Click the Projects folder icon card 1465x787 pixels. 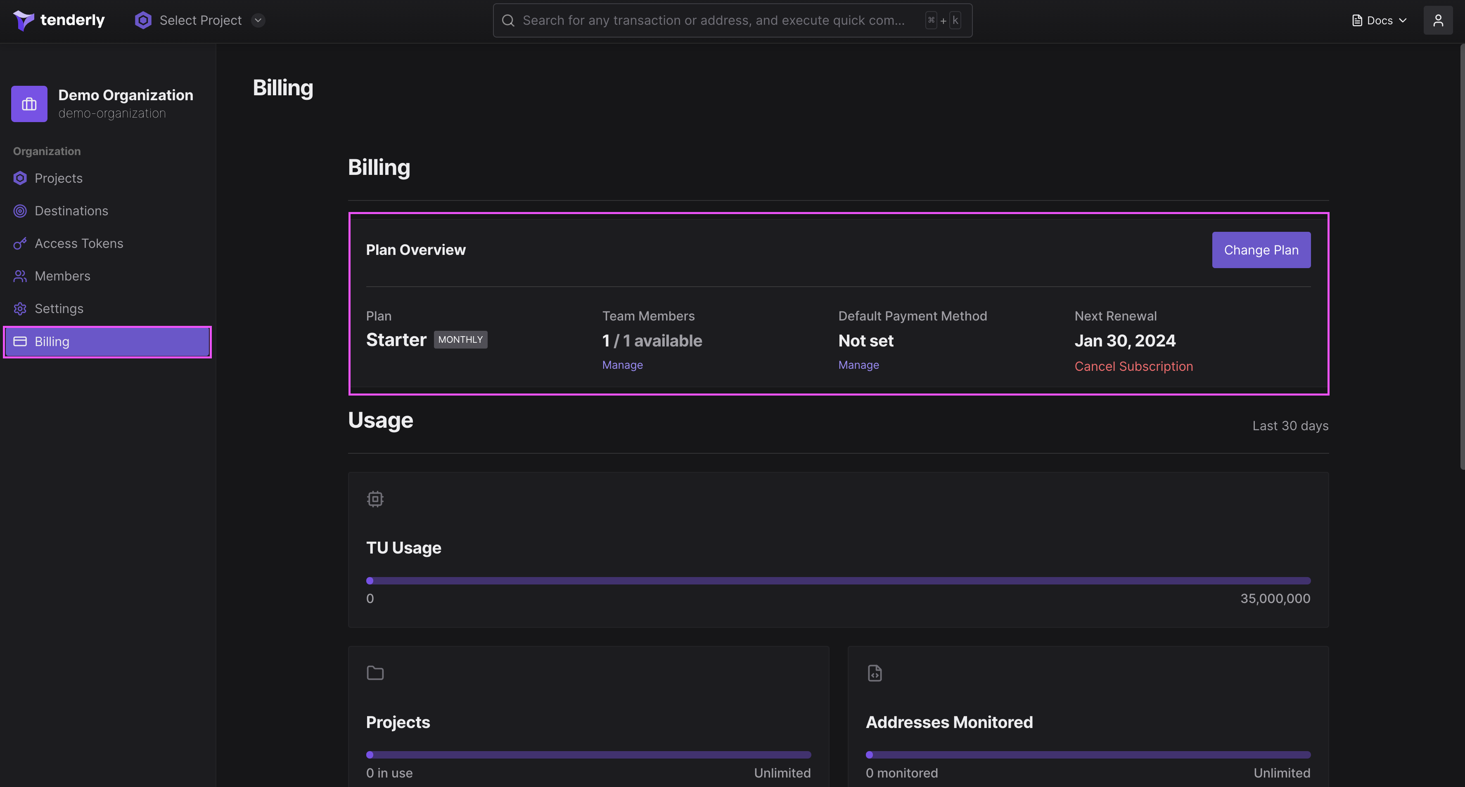tap(375, 673)
